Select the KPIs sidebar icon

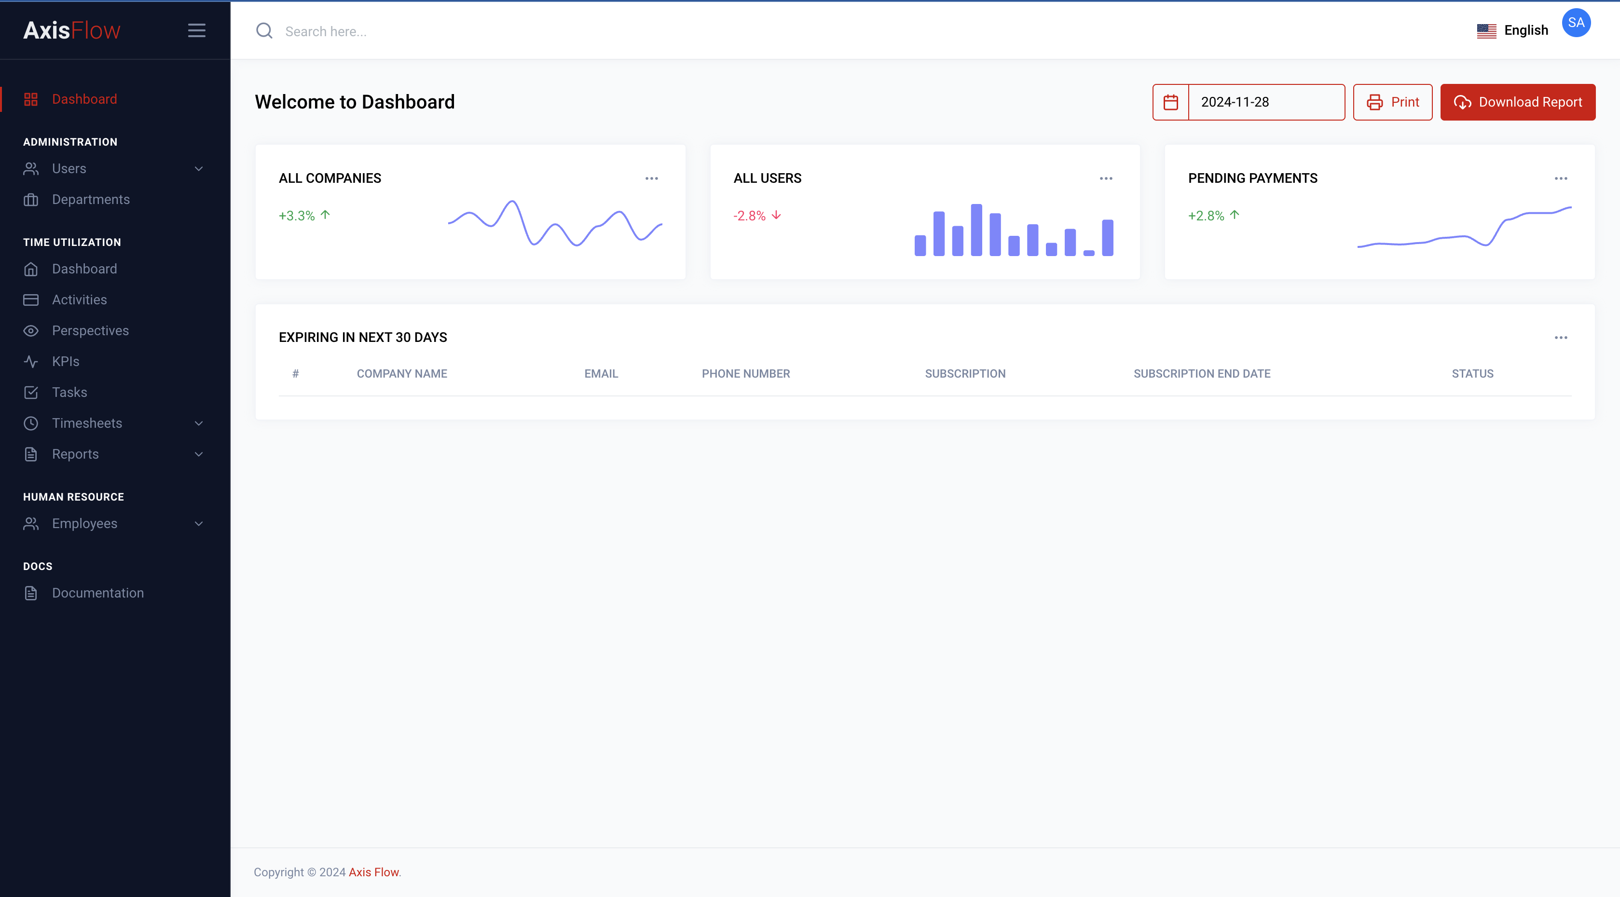coord(31,361)
